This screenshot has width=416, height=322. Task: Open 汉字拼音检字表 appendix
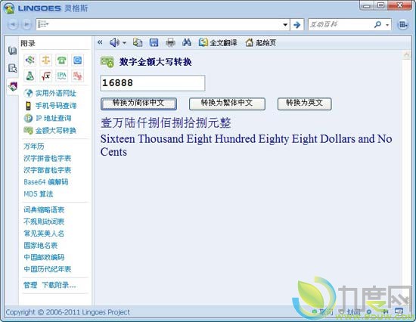pyautogui.click(x=48, y=158)
